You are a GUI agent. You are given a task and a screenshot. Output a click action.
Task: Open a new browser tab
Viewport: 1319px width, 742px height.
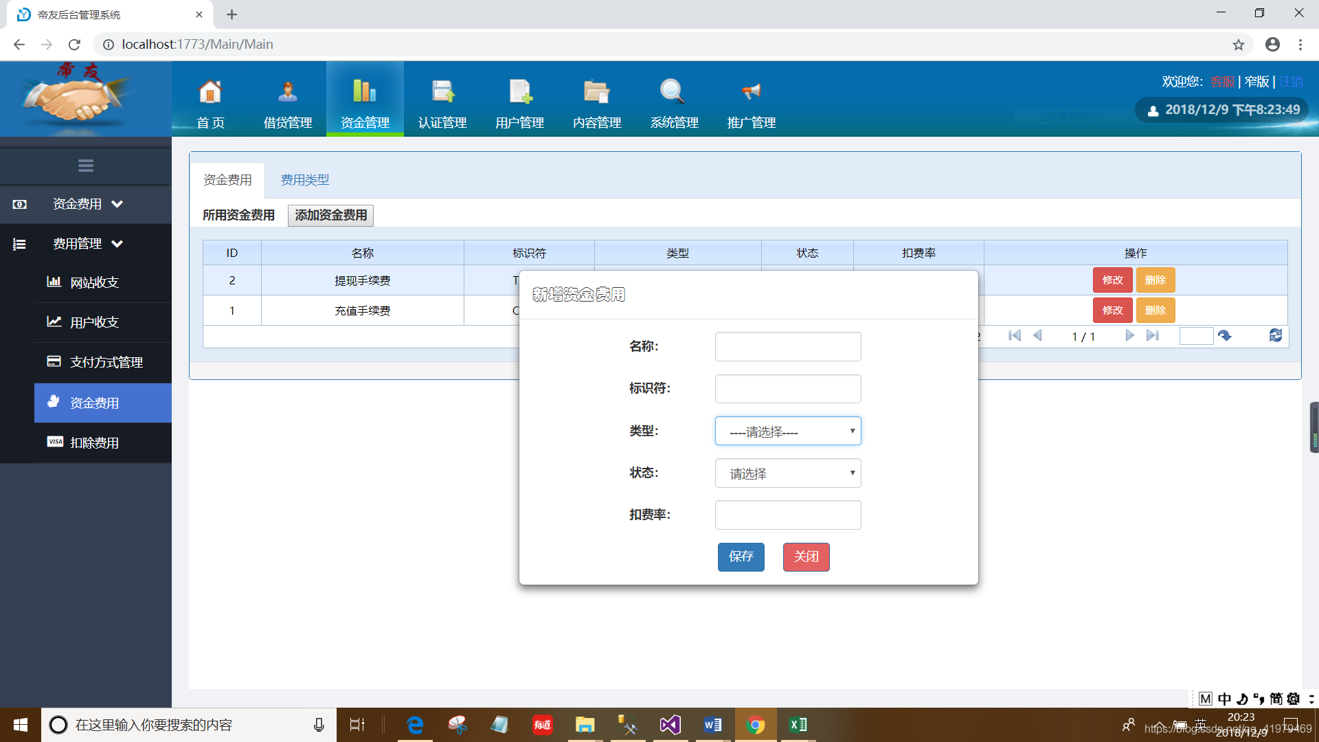coord(232,14)
